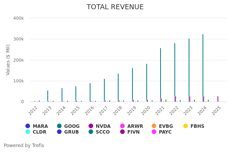Click the Values ($ Mil) axis title

tap(8, 60)
